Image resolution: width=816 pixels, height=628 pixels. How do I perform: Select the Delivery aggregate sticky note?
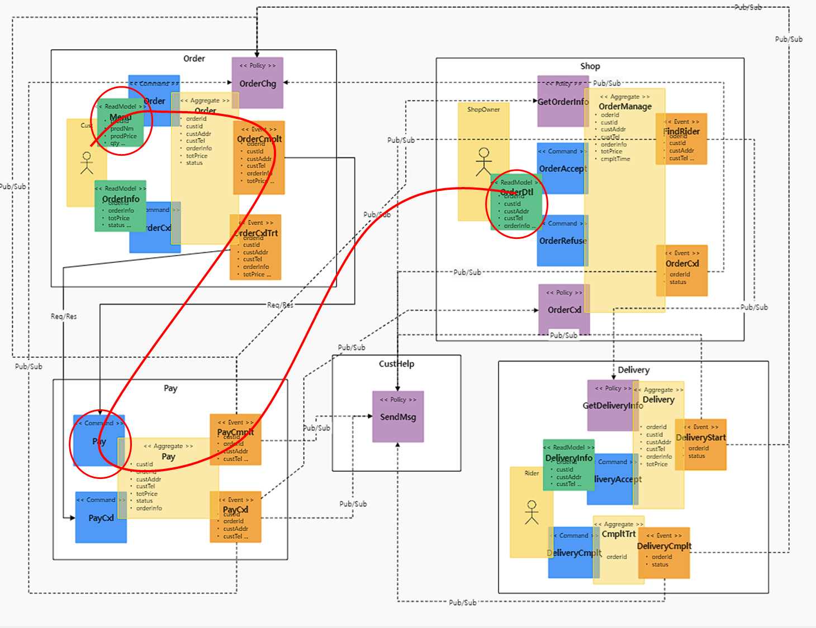click(x=658, y=445)
